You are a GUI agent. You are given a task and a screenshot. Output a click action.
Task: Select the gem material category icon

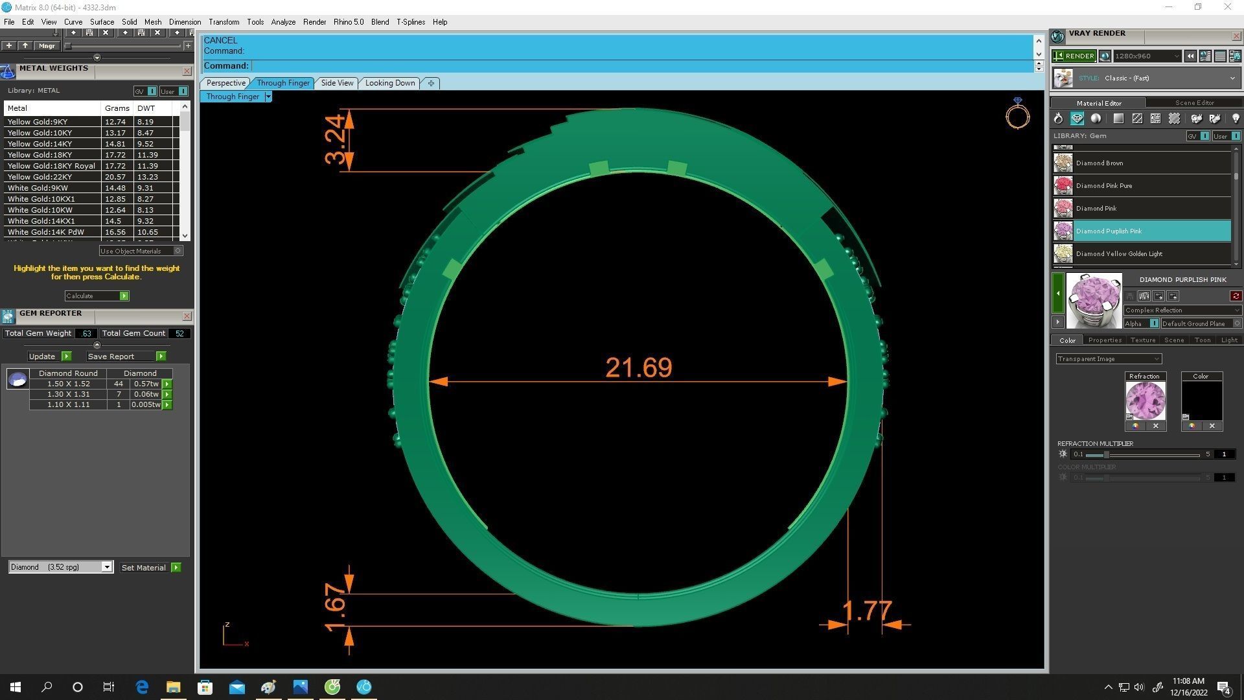pos(1077,119)
